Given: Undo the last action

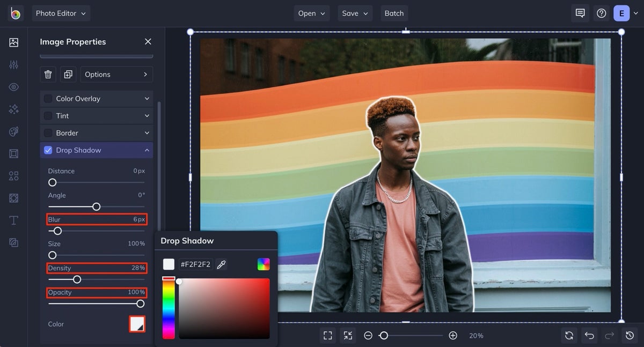Looking at the screenshot, I should [x=589, y=335].
